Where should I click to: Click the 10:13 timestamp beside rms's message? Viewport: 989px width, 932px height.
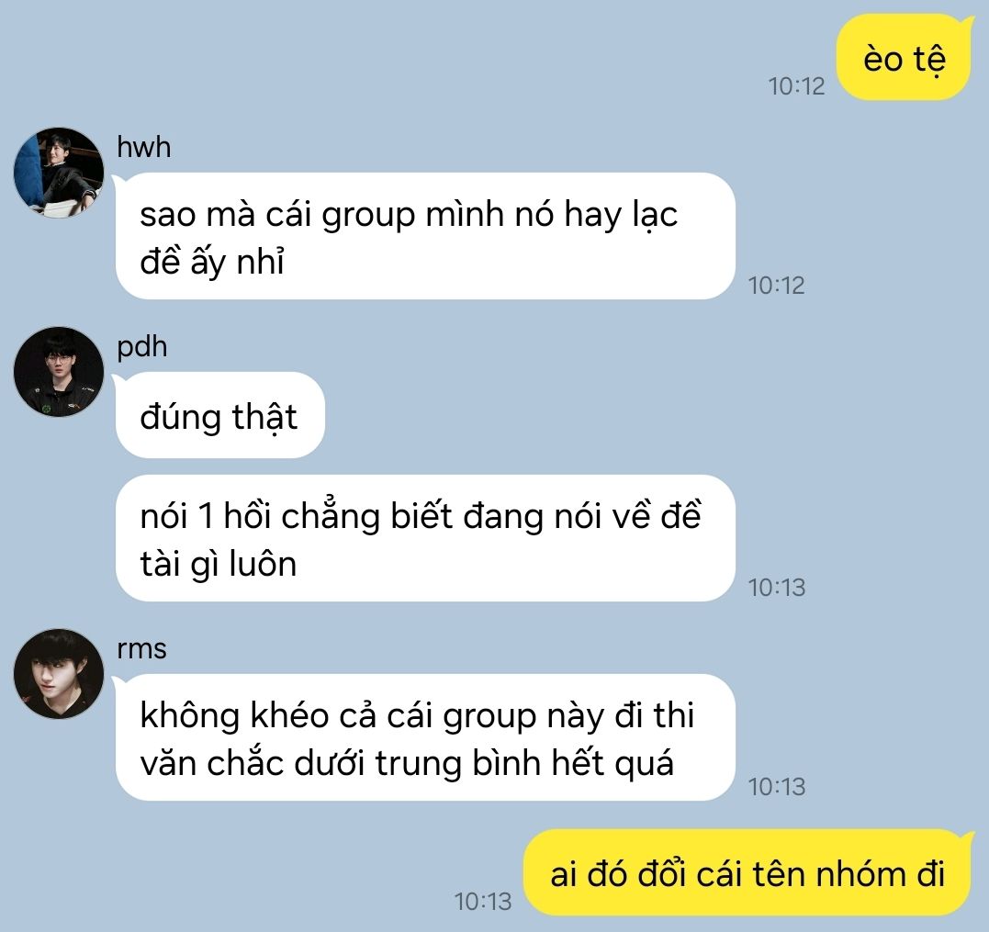[777, 787]
